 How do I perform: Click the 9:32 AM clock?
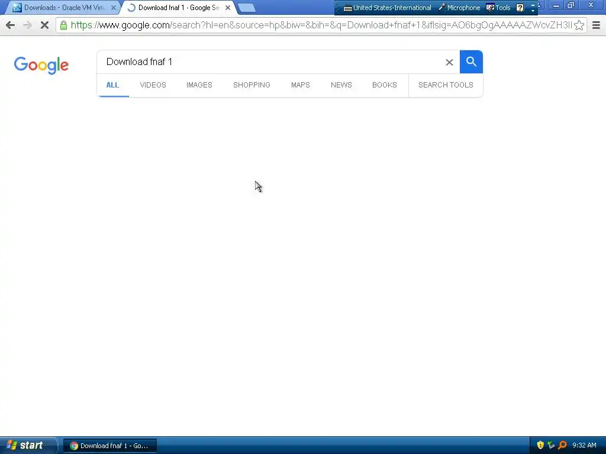pyautogui.click(x=584, y=445)
